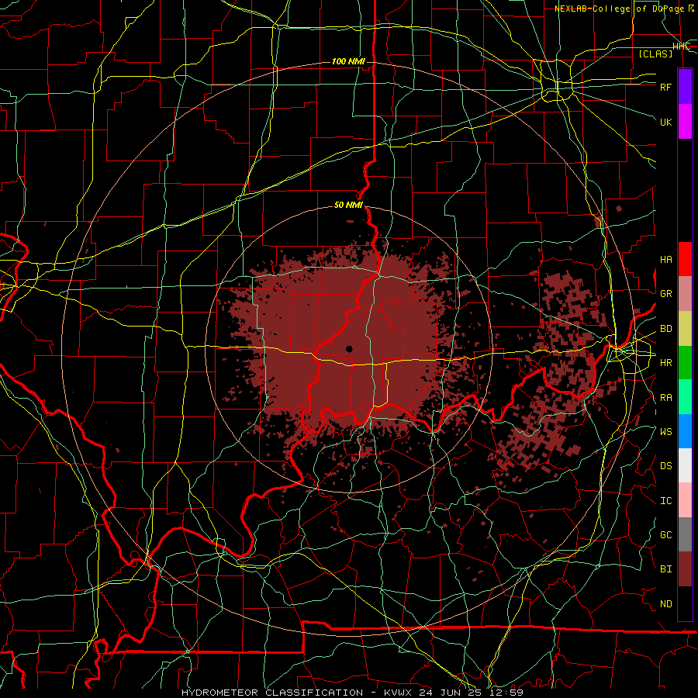Click the DS legend label

click(665, 466)
